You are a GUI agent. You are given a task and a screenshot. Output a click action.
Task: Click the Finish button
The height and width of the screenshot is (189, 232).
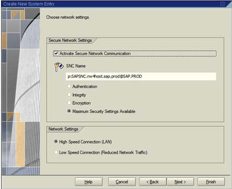211,182
